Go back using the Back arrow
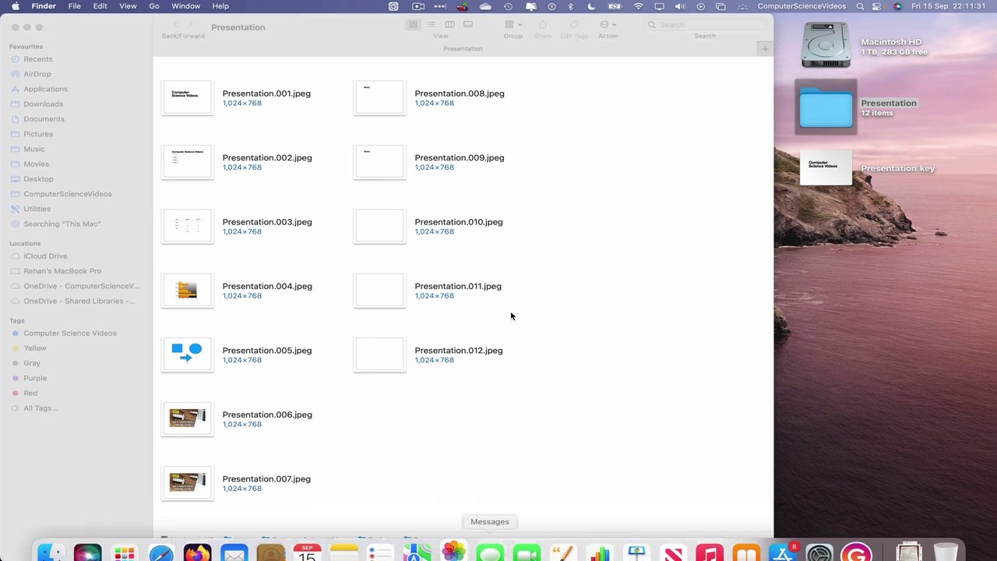 175,25
